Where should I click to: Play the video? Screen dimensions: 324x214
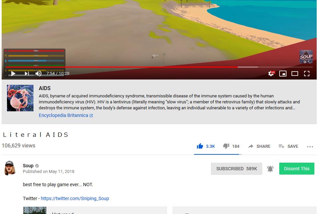(x=13, y=74)
